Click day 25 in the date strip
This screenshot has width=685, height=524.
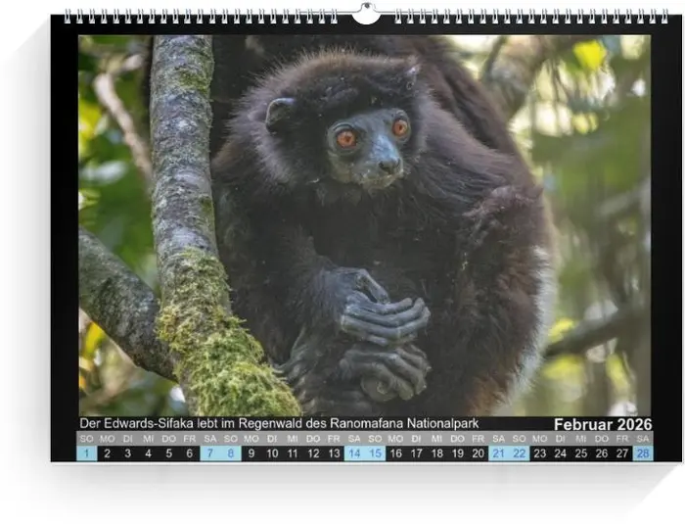pyautogui.click(x=581, y=453)
